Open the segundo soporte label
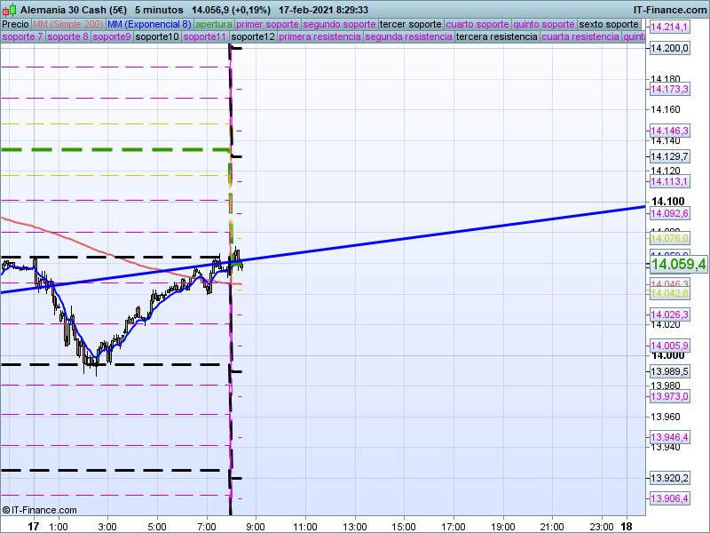 click(x=339, y=24)
